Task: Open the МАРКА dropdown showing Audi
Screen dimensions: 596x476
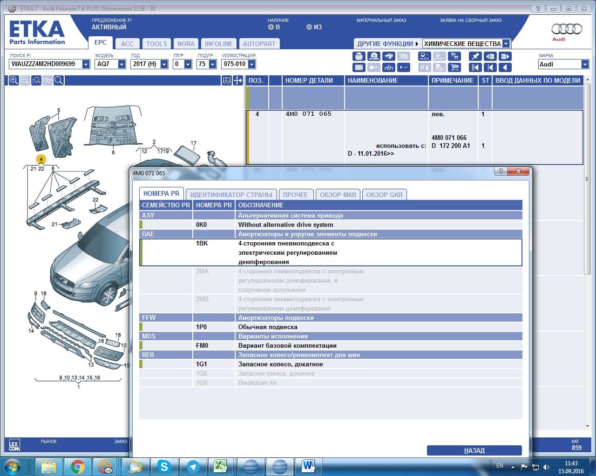Action: [585, 64]
